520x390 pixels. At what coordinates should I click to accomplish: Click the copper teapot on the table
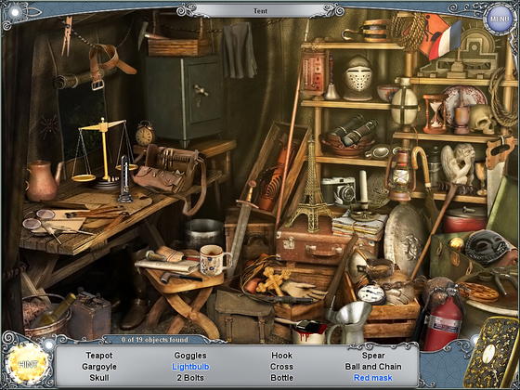point(43,180)
